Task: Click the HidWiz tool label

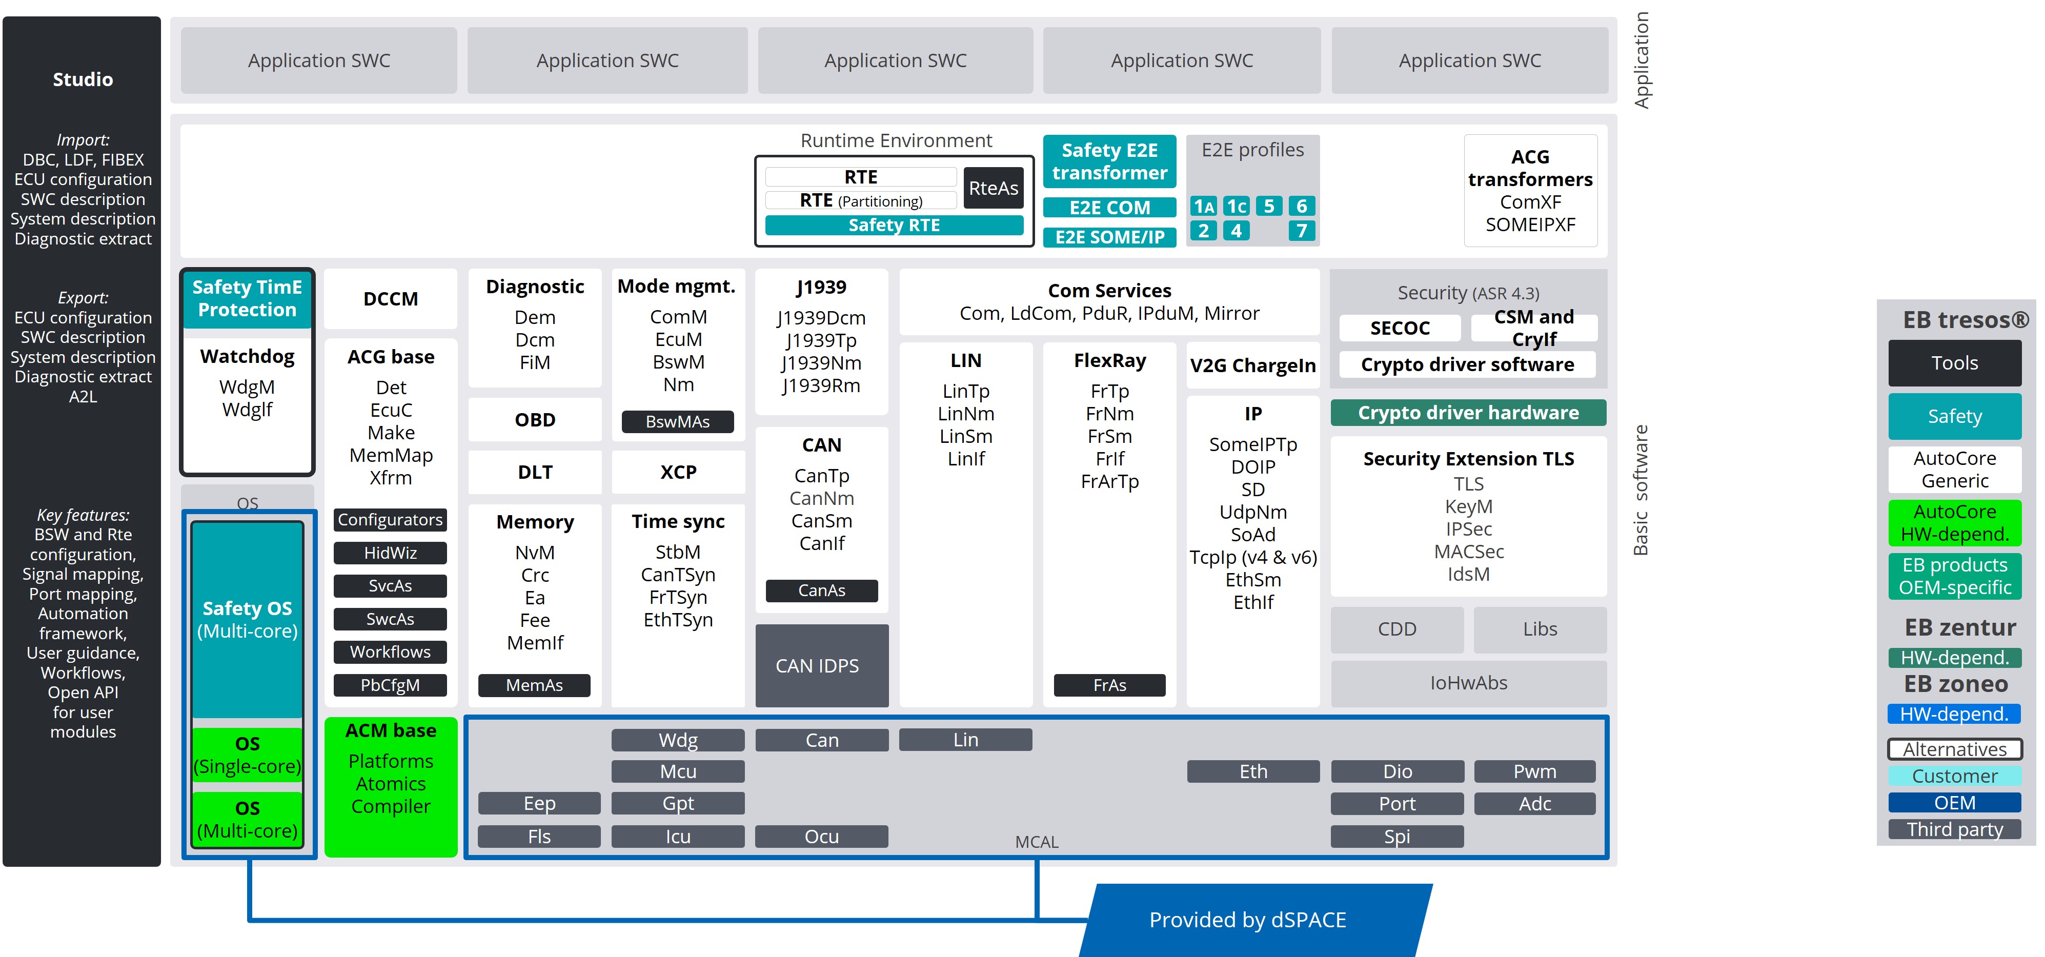Action: (390, 553)
